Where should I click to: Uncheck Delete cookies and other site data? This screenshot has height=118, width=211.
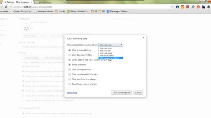point(70,60)
